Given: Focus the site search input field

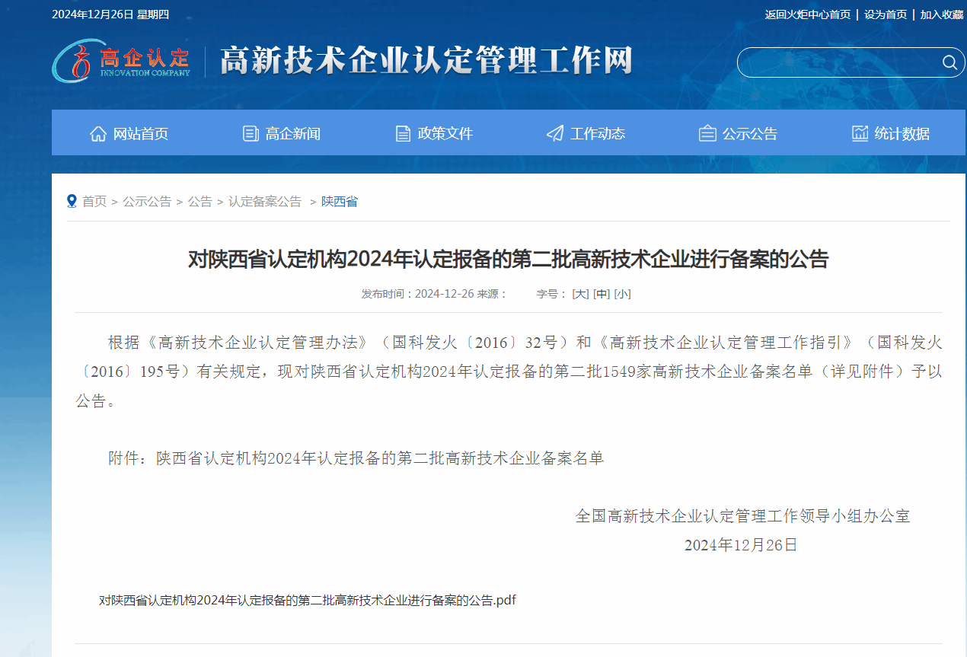Looking at the screenshot, I should (838, 62).
